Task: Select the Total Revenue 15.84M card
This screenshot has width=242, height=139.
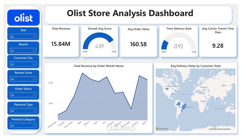Action: [61, 41]
